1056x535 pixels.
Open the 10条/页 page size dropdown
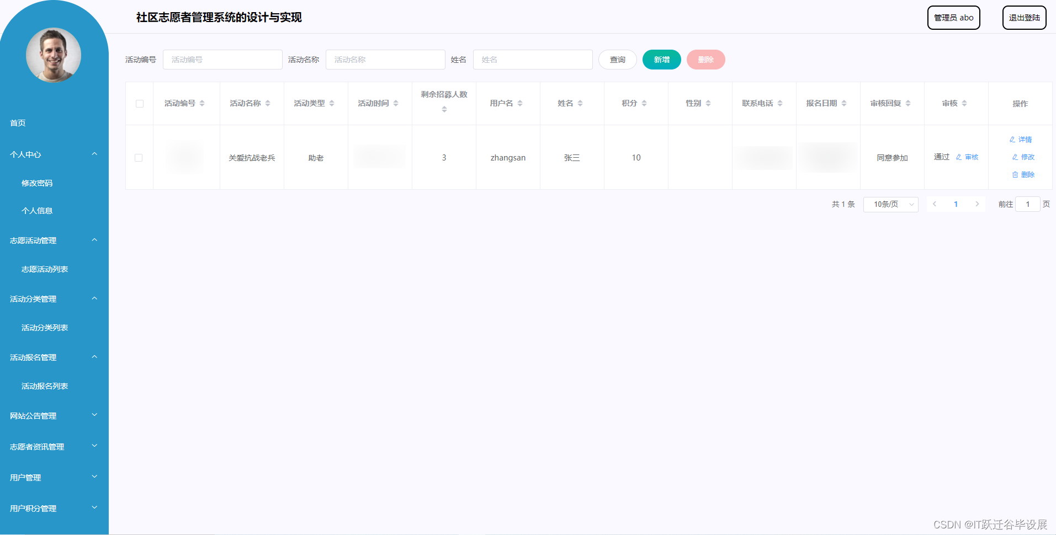[x=890, y=204]
